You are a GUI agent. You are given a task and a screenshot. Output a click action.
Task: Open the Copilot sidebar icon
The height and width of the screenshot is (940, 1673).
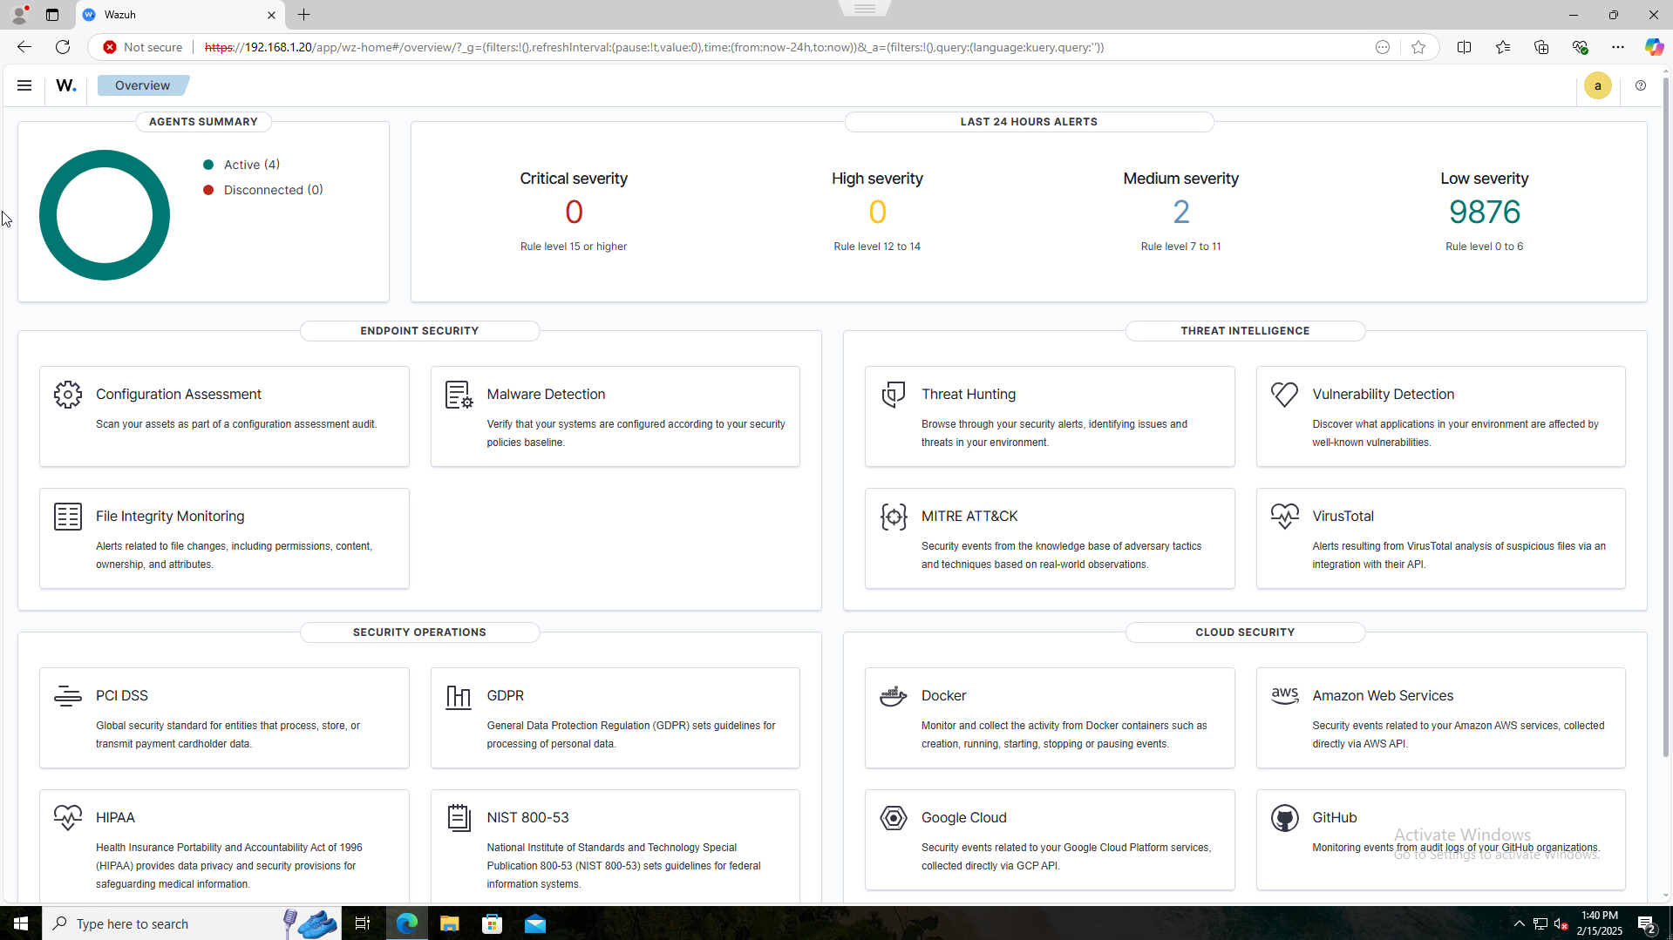pos(1654,47)
